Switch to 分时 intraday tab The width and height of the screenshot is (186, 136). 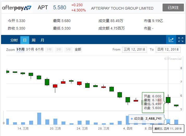(14, 40)
